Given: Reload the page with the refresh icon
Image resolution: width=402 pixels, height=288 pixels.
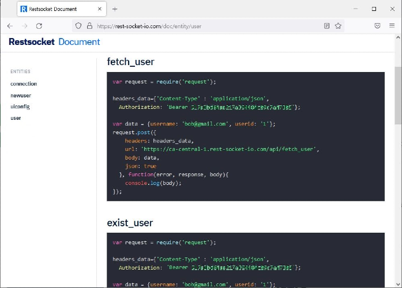Looking at the screenshot, I should (39, 26).
